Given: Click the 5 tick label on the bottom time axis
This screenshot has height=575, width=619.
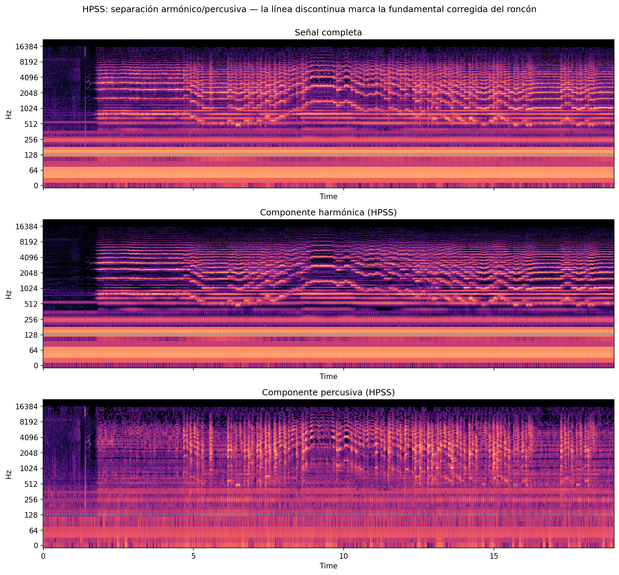Looking at the screenshot, I should 193,556.
